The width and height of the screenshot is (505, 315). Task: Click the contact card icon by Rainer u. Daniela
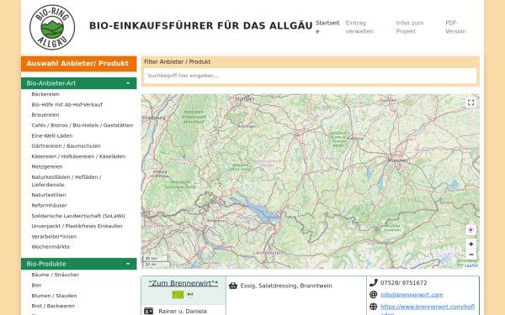pos(148,311)
